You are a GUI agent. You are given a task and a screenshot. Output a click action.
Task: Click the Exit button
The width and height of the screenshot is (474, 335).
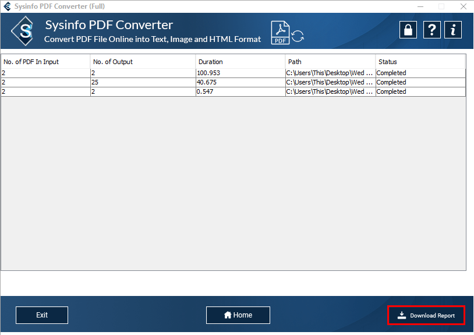point(42,315)
